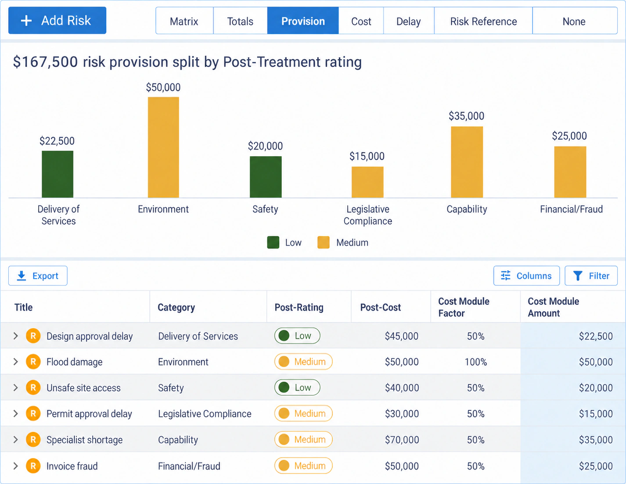Image resolution: width=626 pixels, height=484 pixels.
Task: Open the Filter options
Action: [591, 276]
